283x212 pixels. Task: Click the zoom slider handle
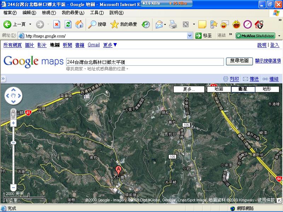click(x=13, y=142)
